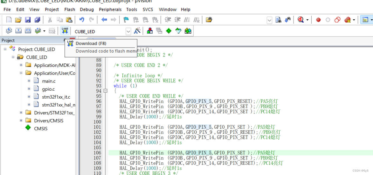373x175 pixels.
Task: Collapse the Application/User/Co folder
Action: (21, 73)
